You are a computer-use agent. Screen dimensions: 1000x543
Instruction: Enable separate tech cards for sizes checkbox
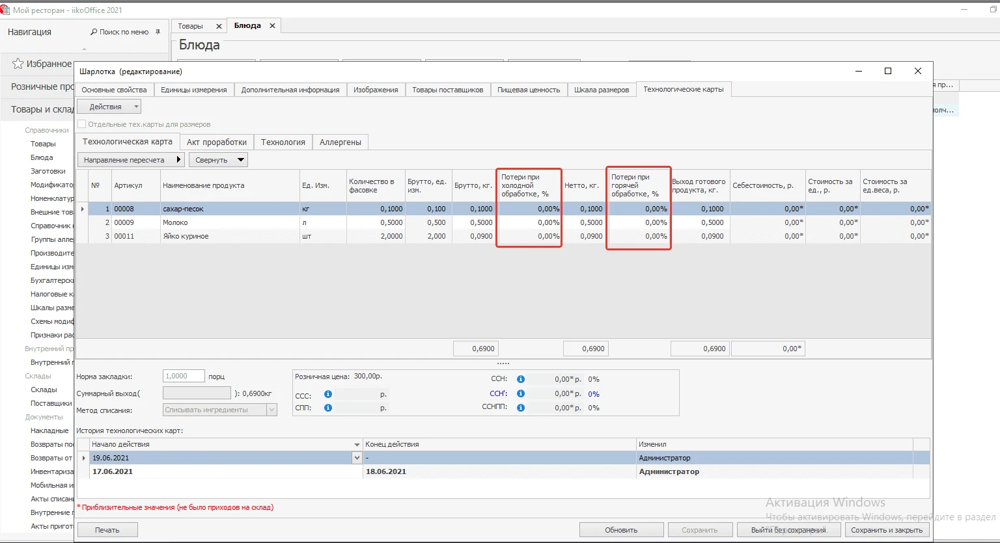[82, 124]
